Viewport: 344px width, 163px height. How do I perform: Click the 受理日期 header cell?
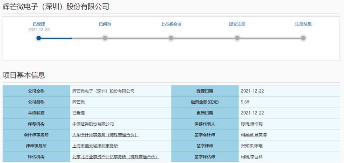click(x=205, y=91)
